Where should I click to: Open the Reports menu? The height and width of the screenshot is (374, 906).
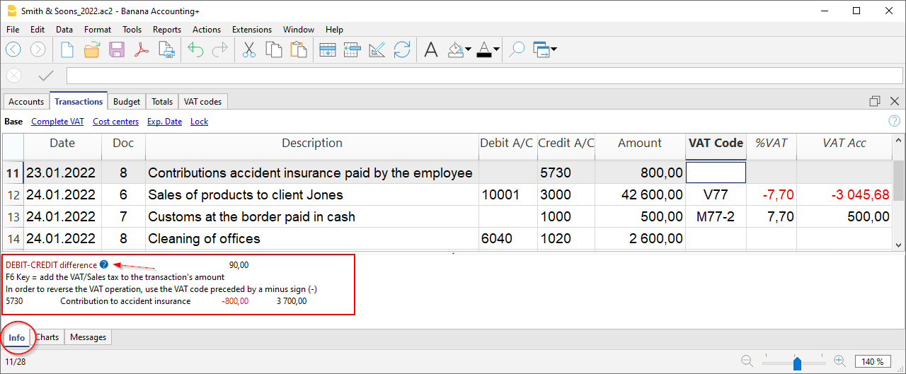tap(167, 30)
